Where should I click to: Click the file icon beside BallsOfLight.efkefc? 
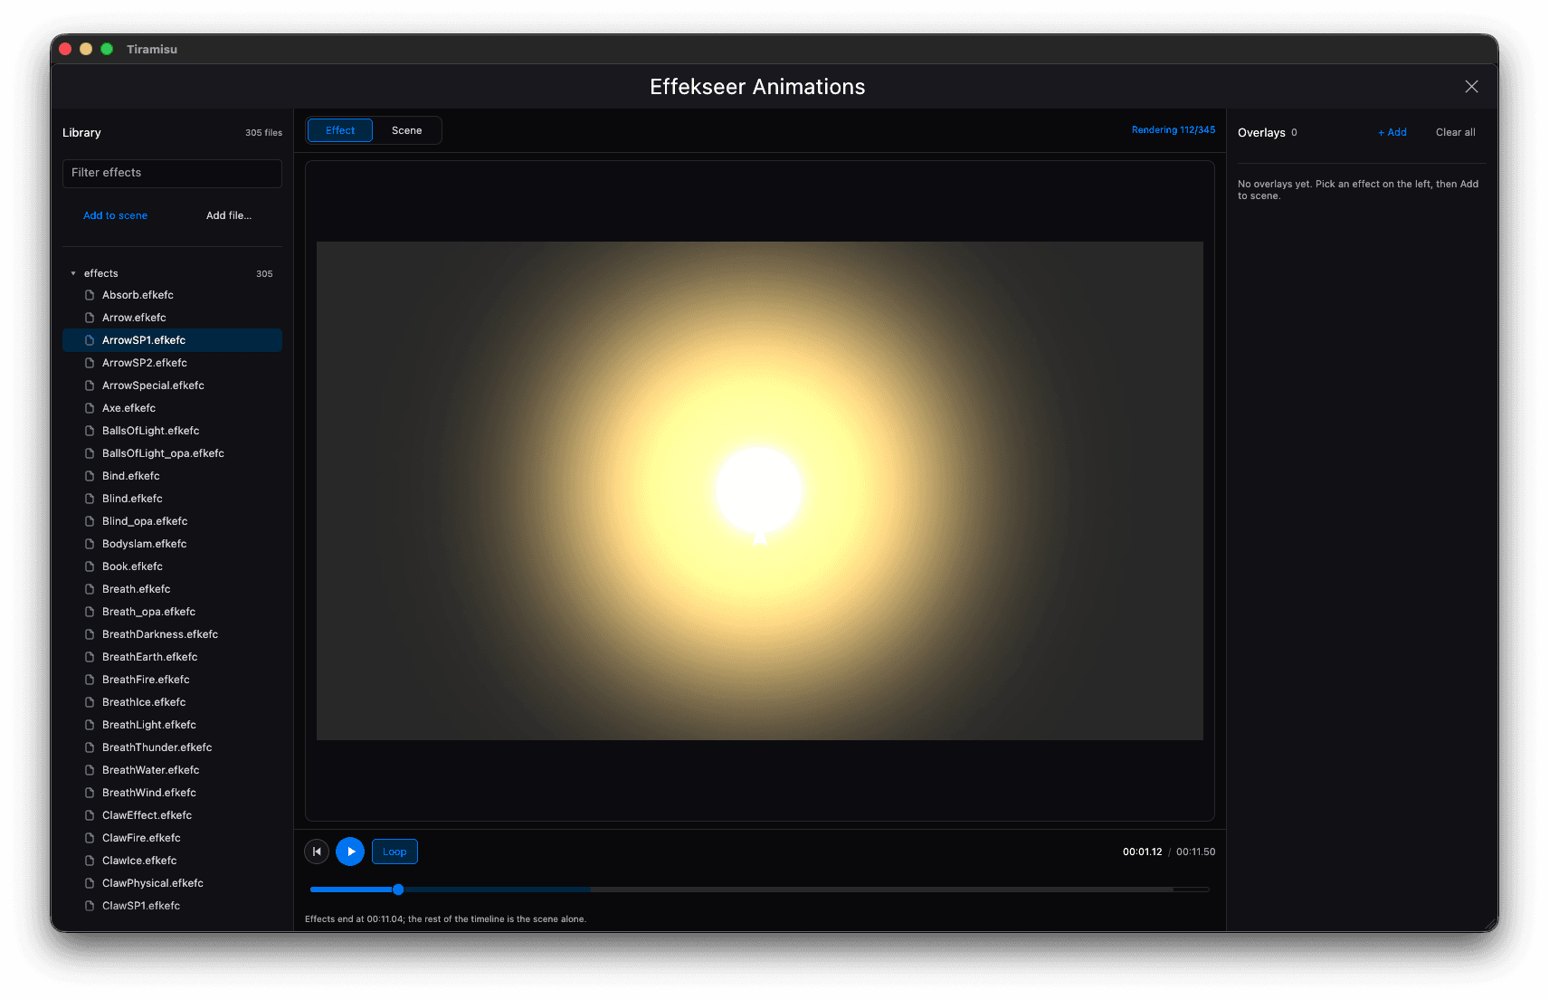click(x=90, y=431)
